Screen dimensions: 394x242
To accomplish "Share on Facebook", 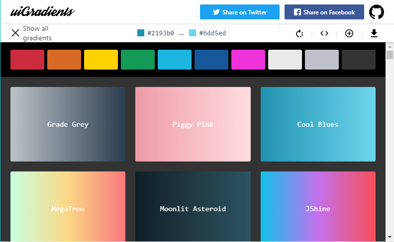I will [x=324, y=12].
